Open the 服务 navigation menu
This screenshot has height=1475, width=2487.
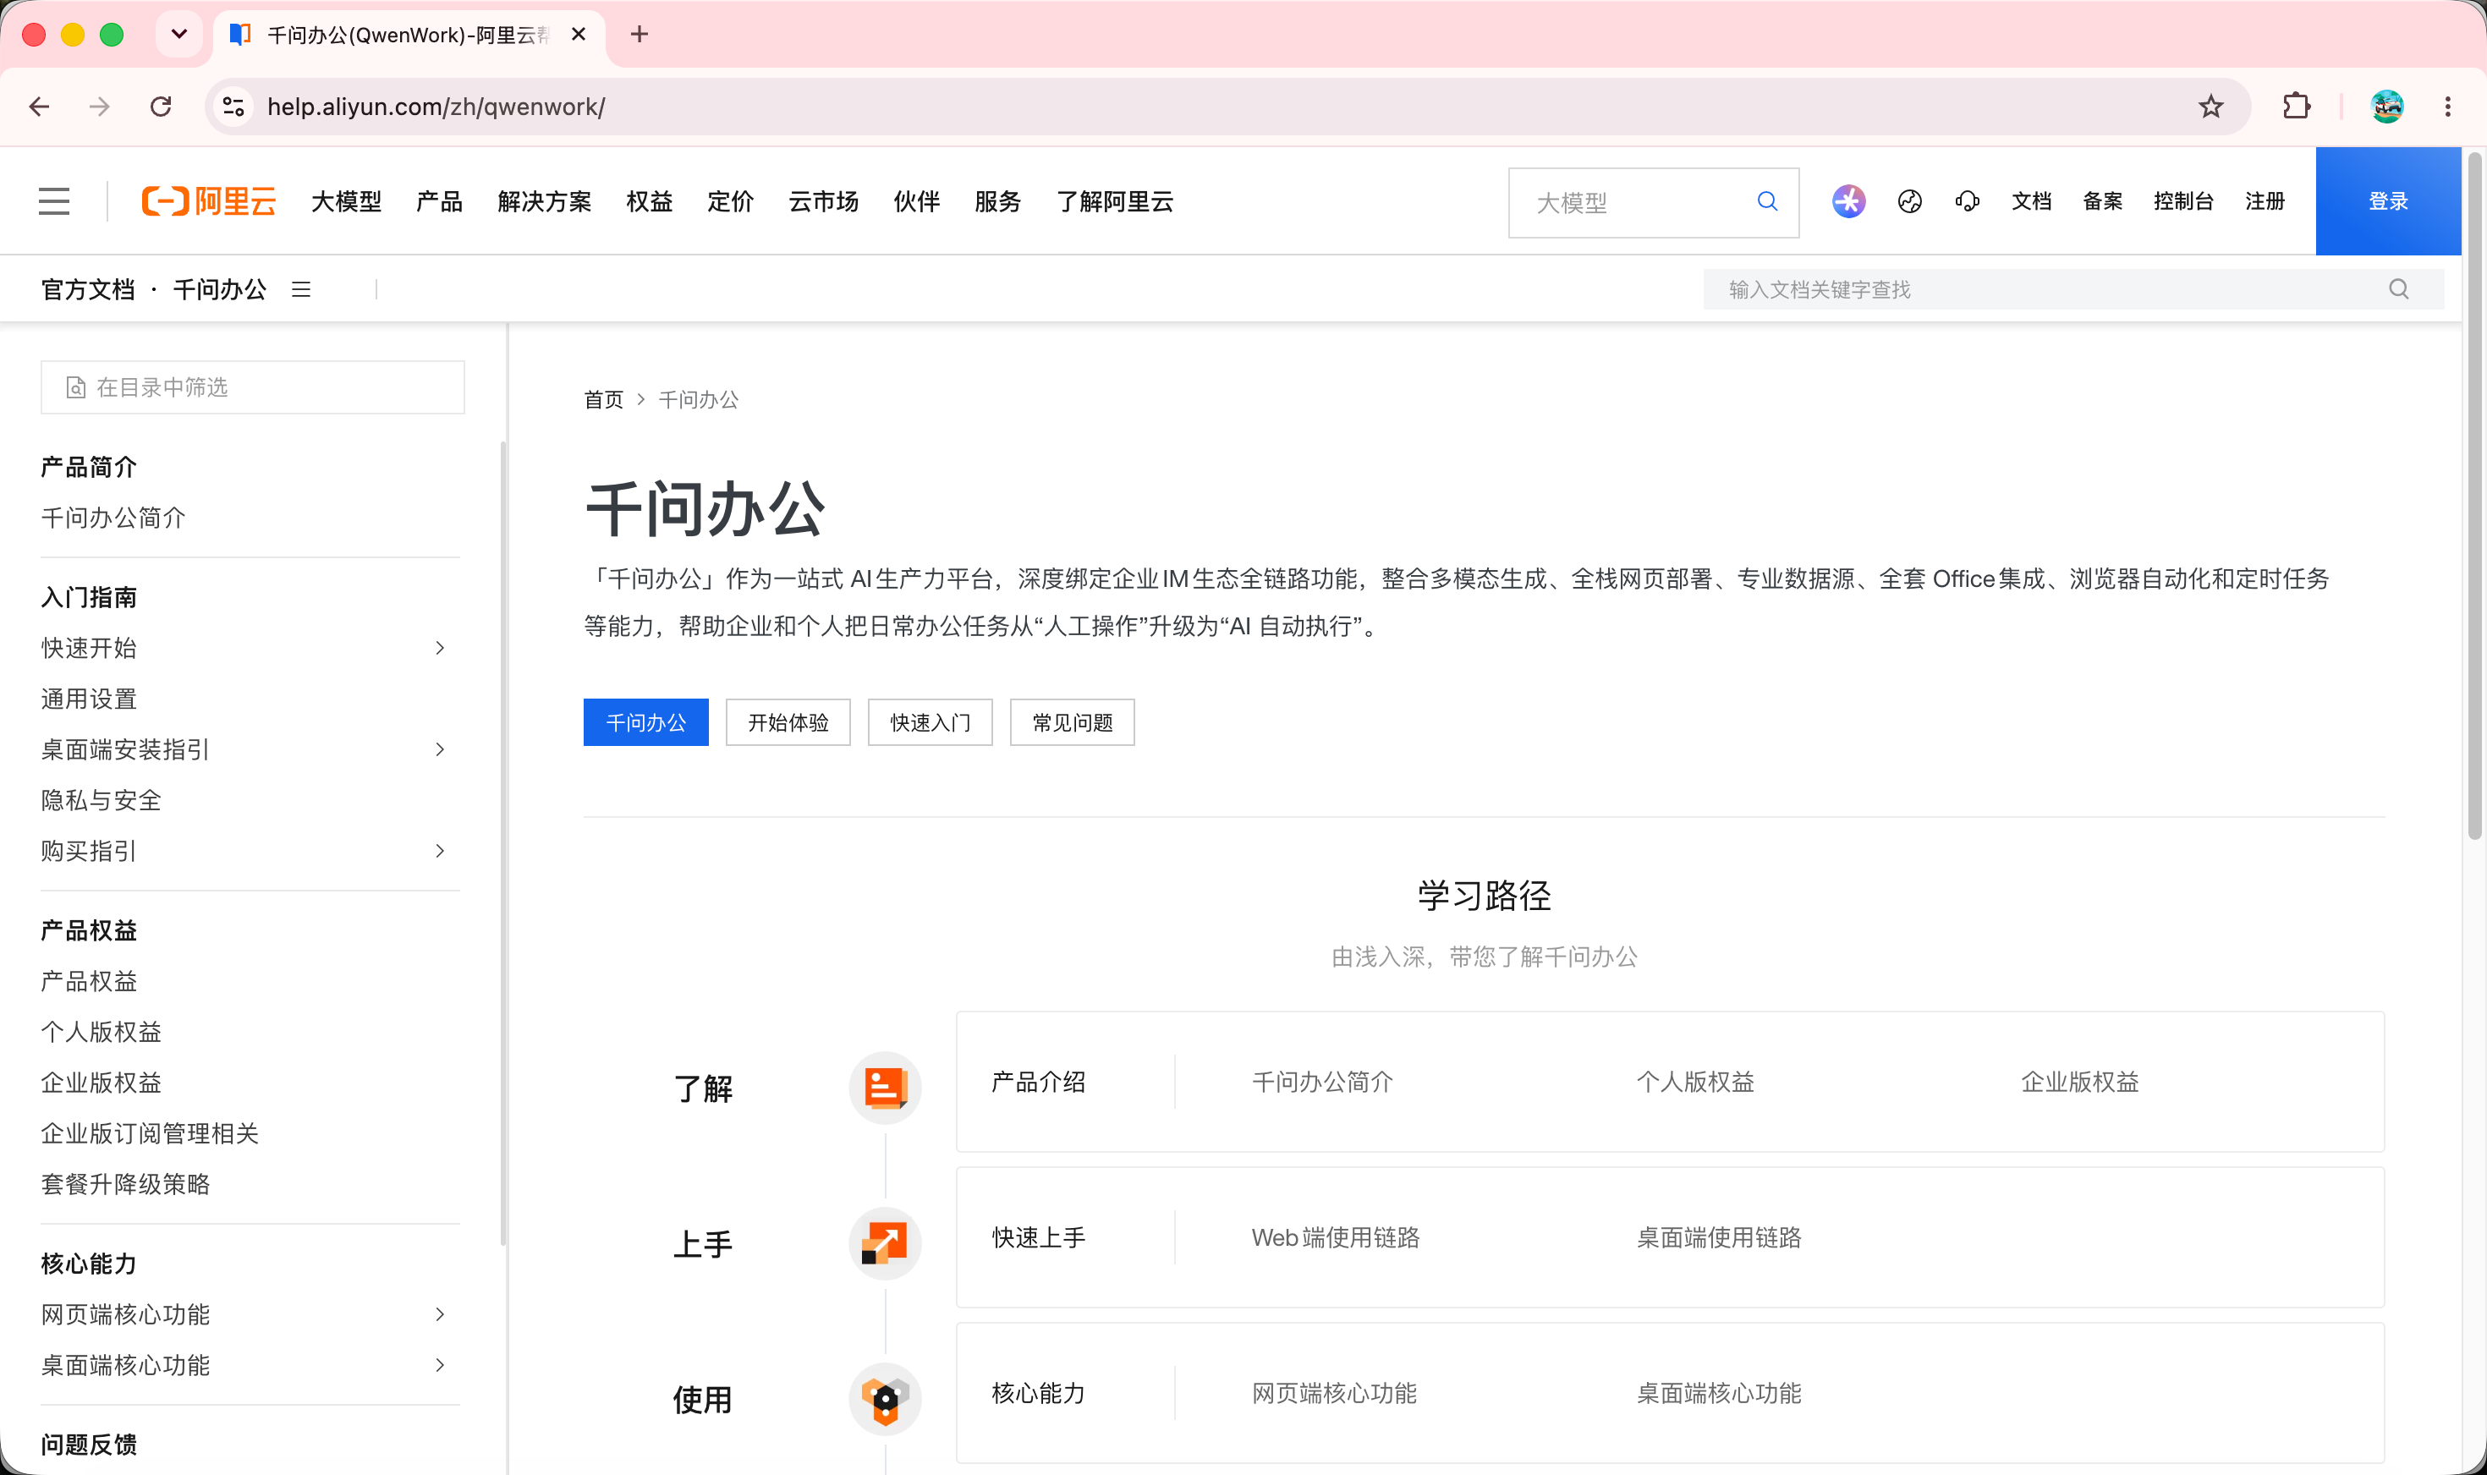(998, 202)
